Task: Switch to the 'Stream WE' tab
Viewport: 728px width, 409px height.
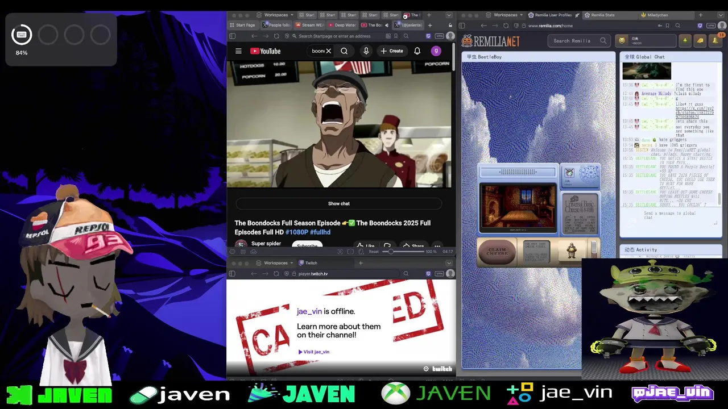Action: [x=310, y=25]
